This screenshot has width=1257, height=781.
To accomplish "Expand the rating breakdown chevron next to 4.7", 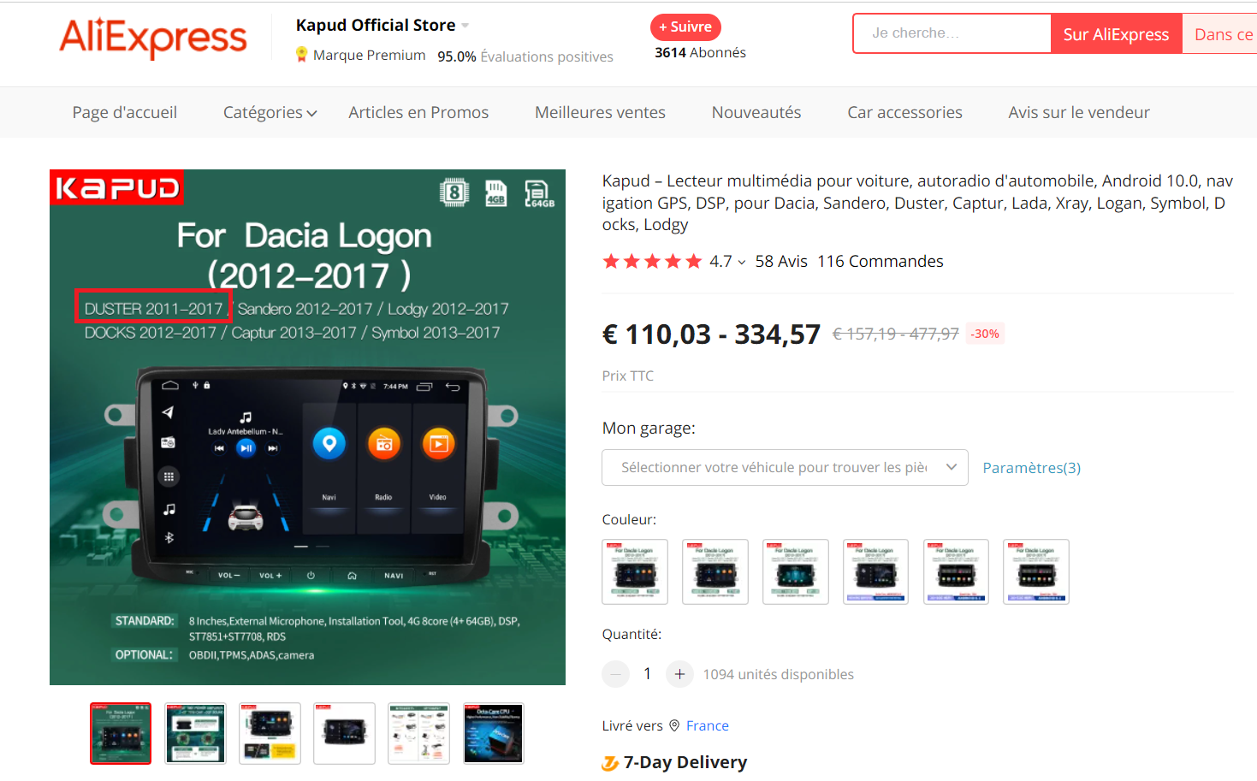I will click(741, 263).
